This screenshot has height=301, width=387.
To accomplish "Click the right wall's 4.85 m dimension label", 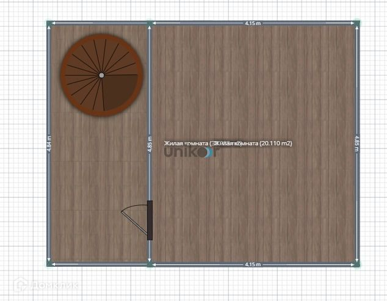I will click(x=357, y=144).
